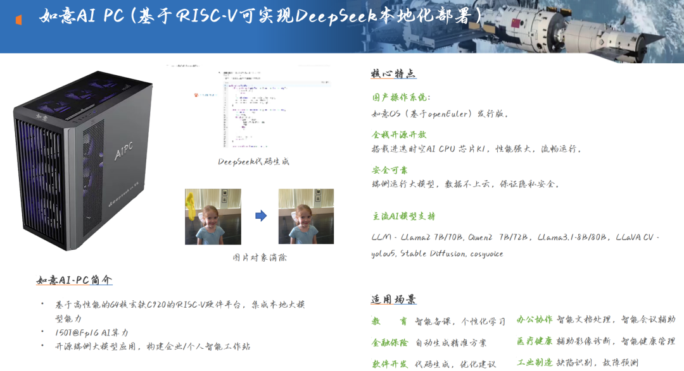Click the bullet before 开源端侧大模型应用
684x371 pixels.
42,346
